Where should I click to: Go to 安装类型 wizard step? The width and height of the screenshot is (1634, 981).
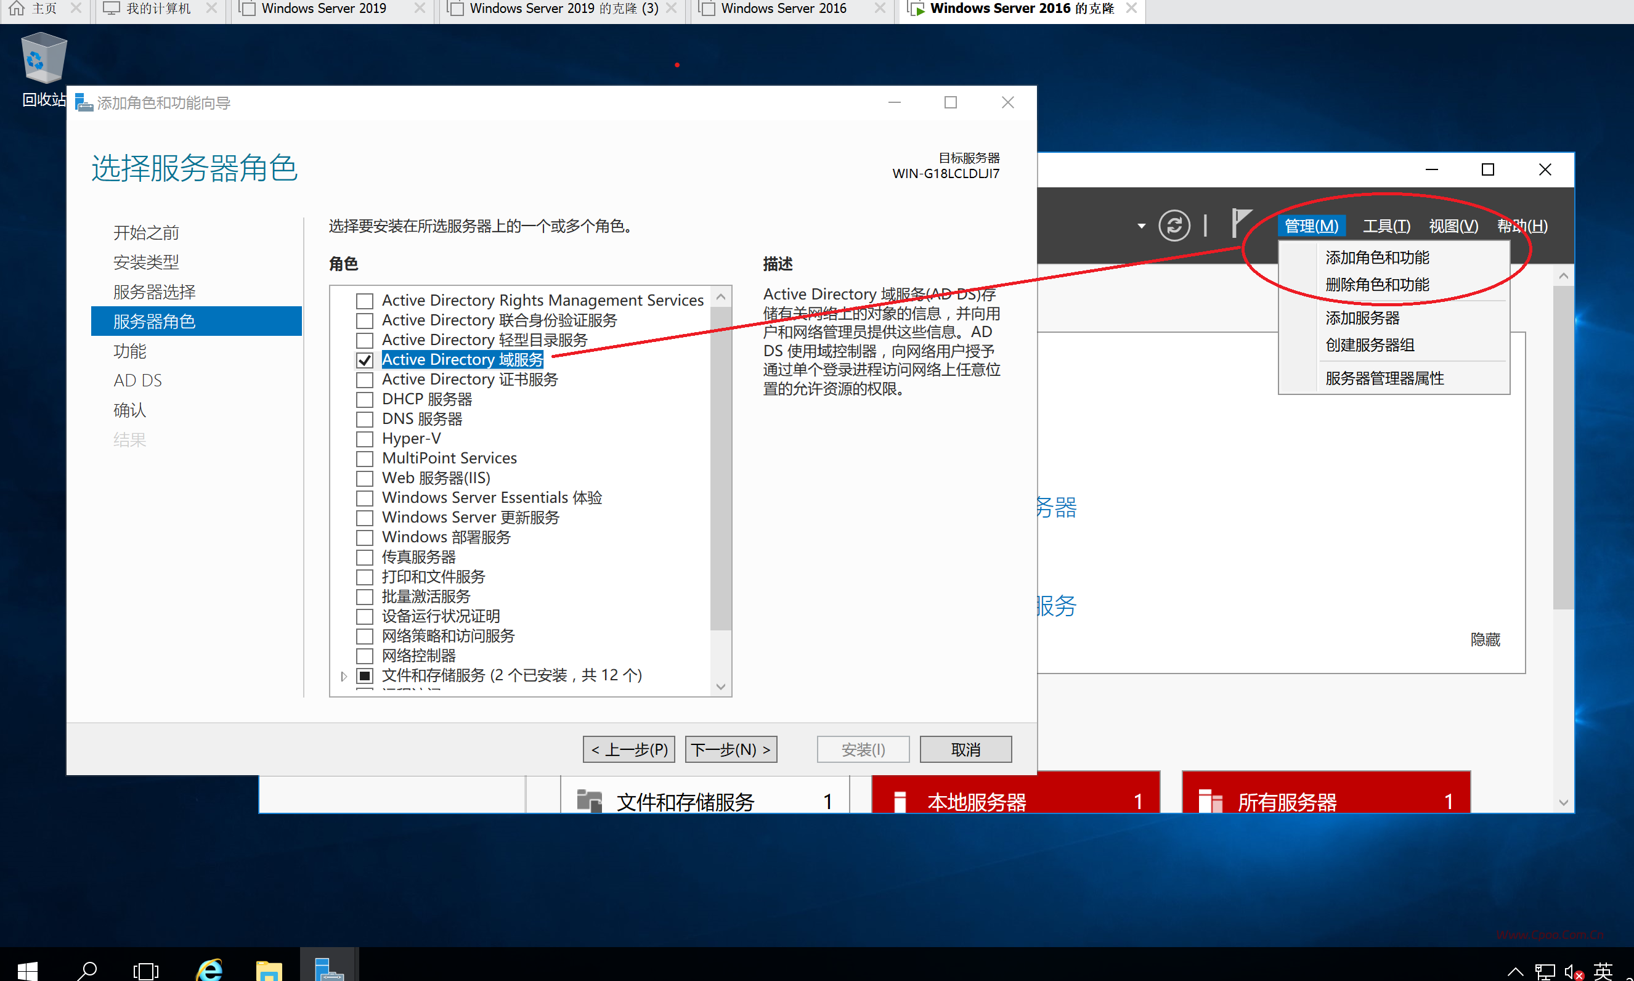tap(146, 263)
